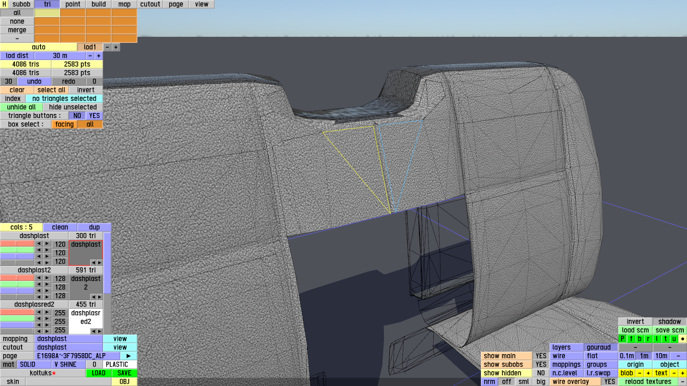Set triangle buttons to NO
The height and width of the screenshot is (386, 687).
tap(77, 115)
